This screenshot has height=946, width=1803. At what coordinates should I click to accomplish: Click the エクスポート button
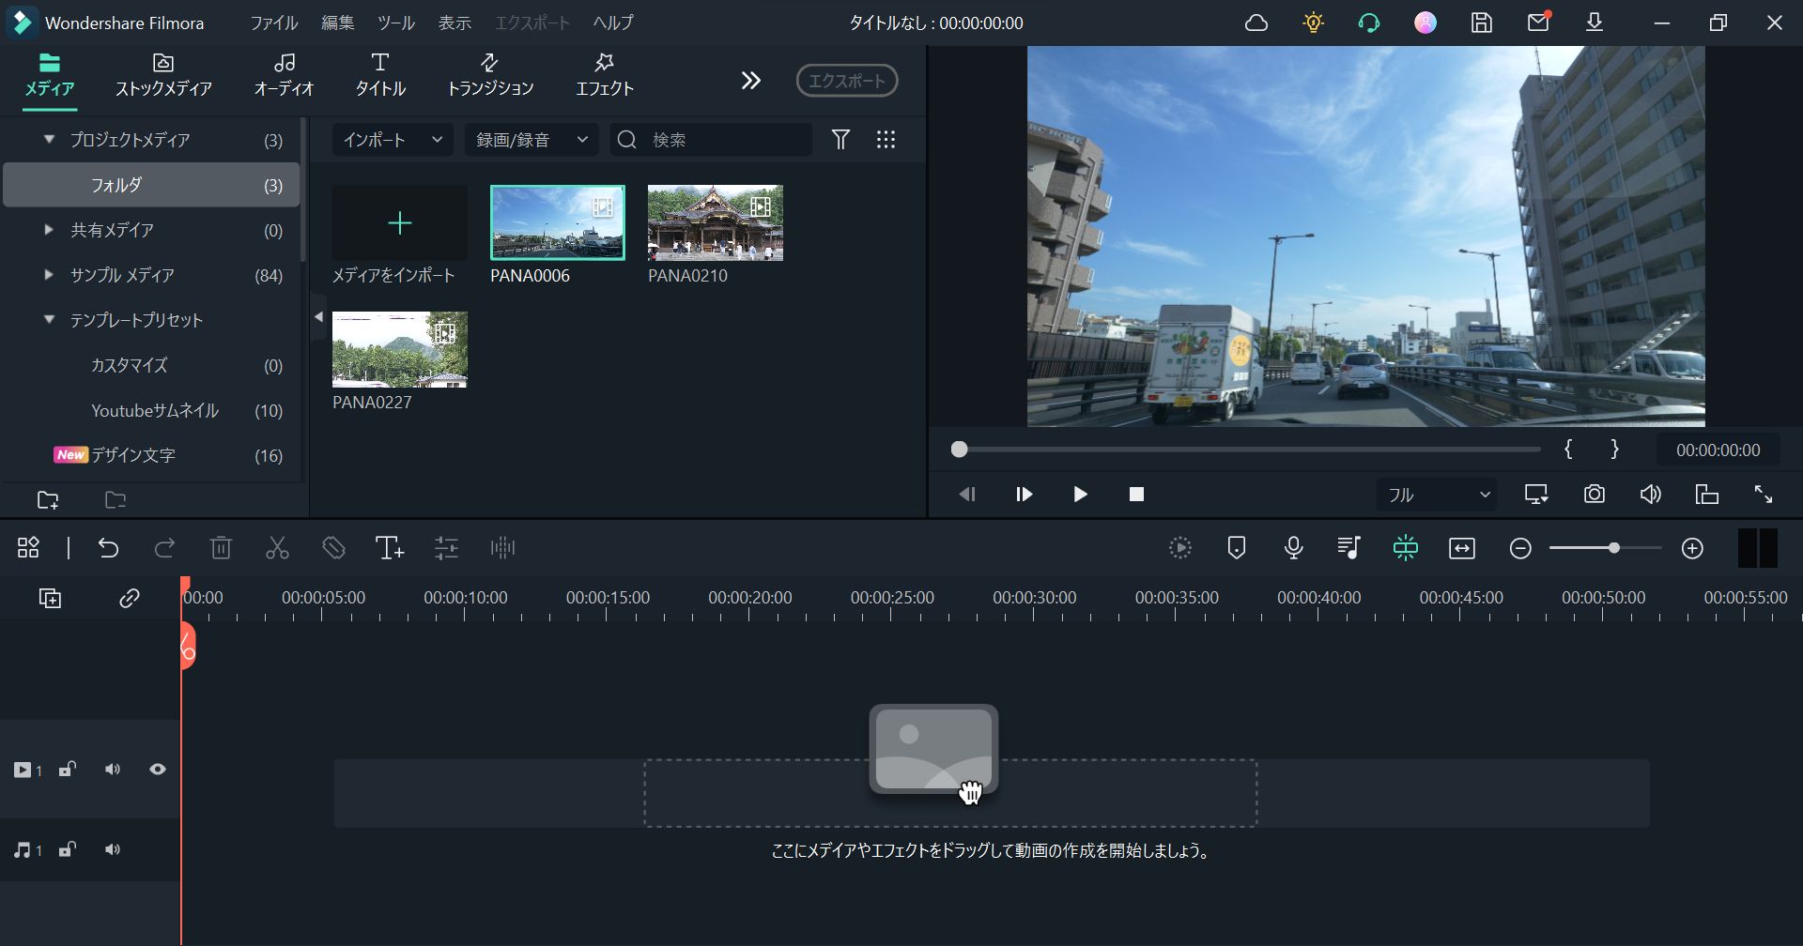click(844, 80)
